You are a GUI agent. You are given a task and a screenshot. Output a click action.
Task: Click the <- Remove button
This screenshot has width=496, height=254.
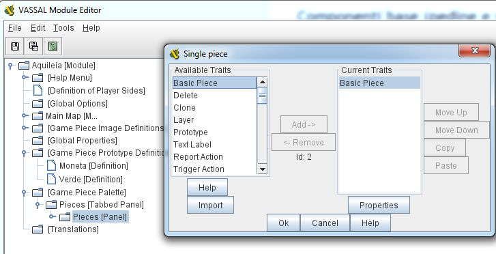click(304, 142)
